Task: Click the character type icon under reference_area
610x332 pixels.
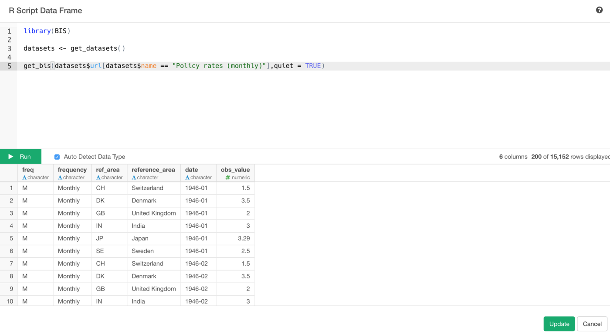Action: [x=134, y=178]
